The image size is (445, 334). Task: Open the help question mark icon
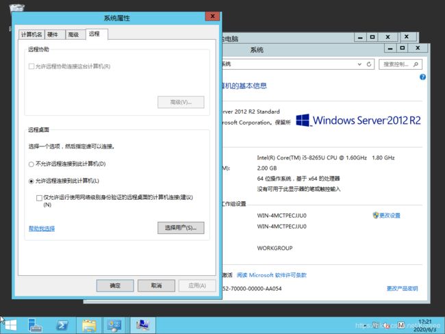(x=422, y=77)
